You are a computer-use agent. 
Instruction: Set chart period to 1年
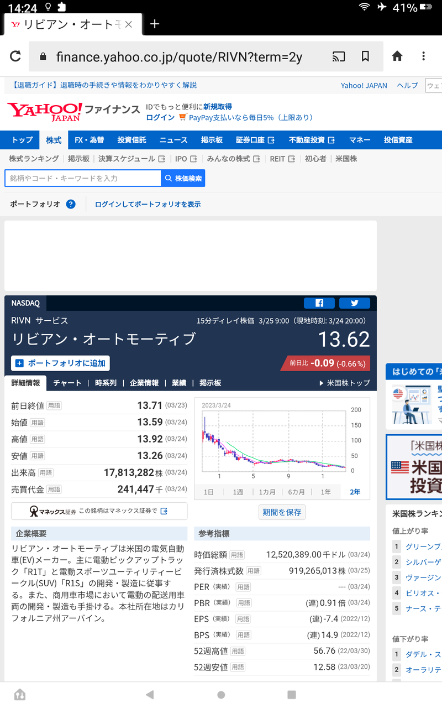point(326,492)
